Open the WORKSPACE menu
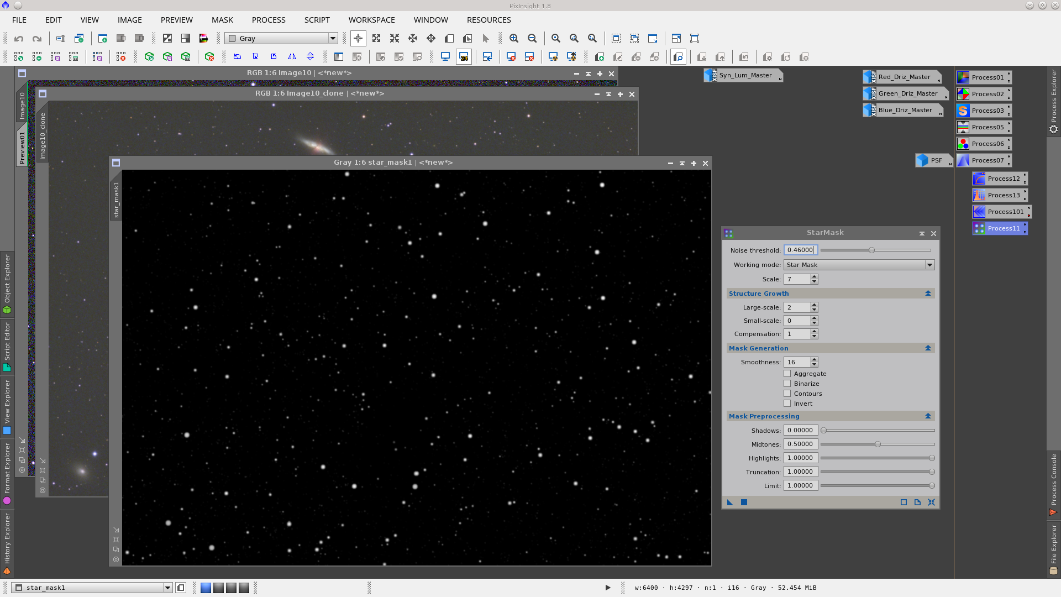The height and width of the screenshot is (597, 1061). [x=371, y=20]
